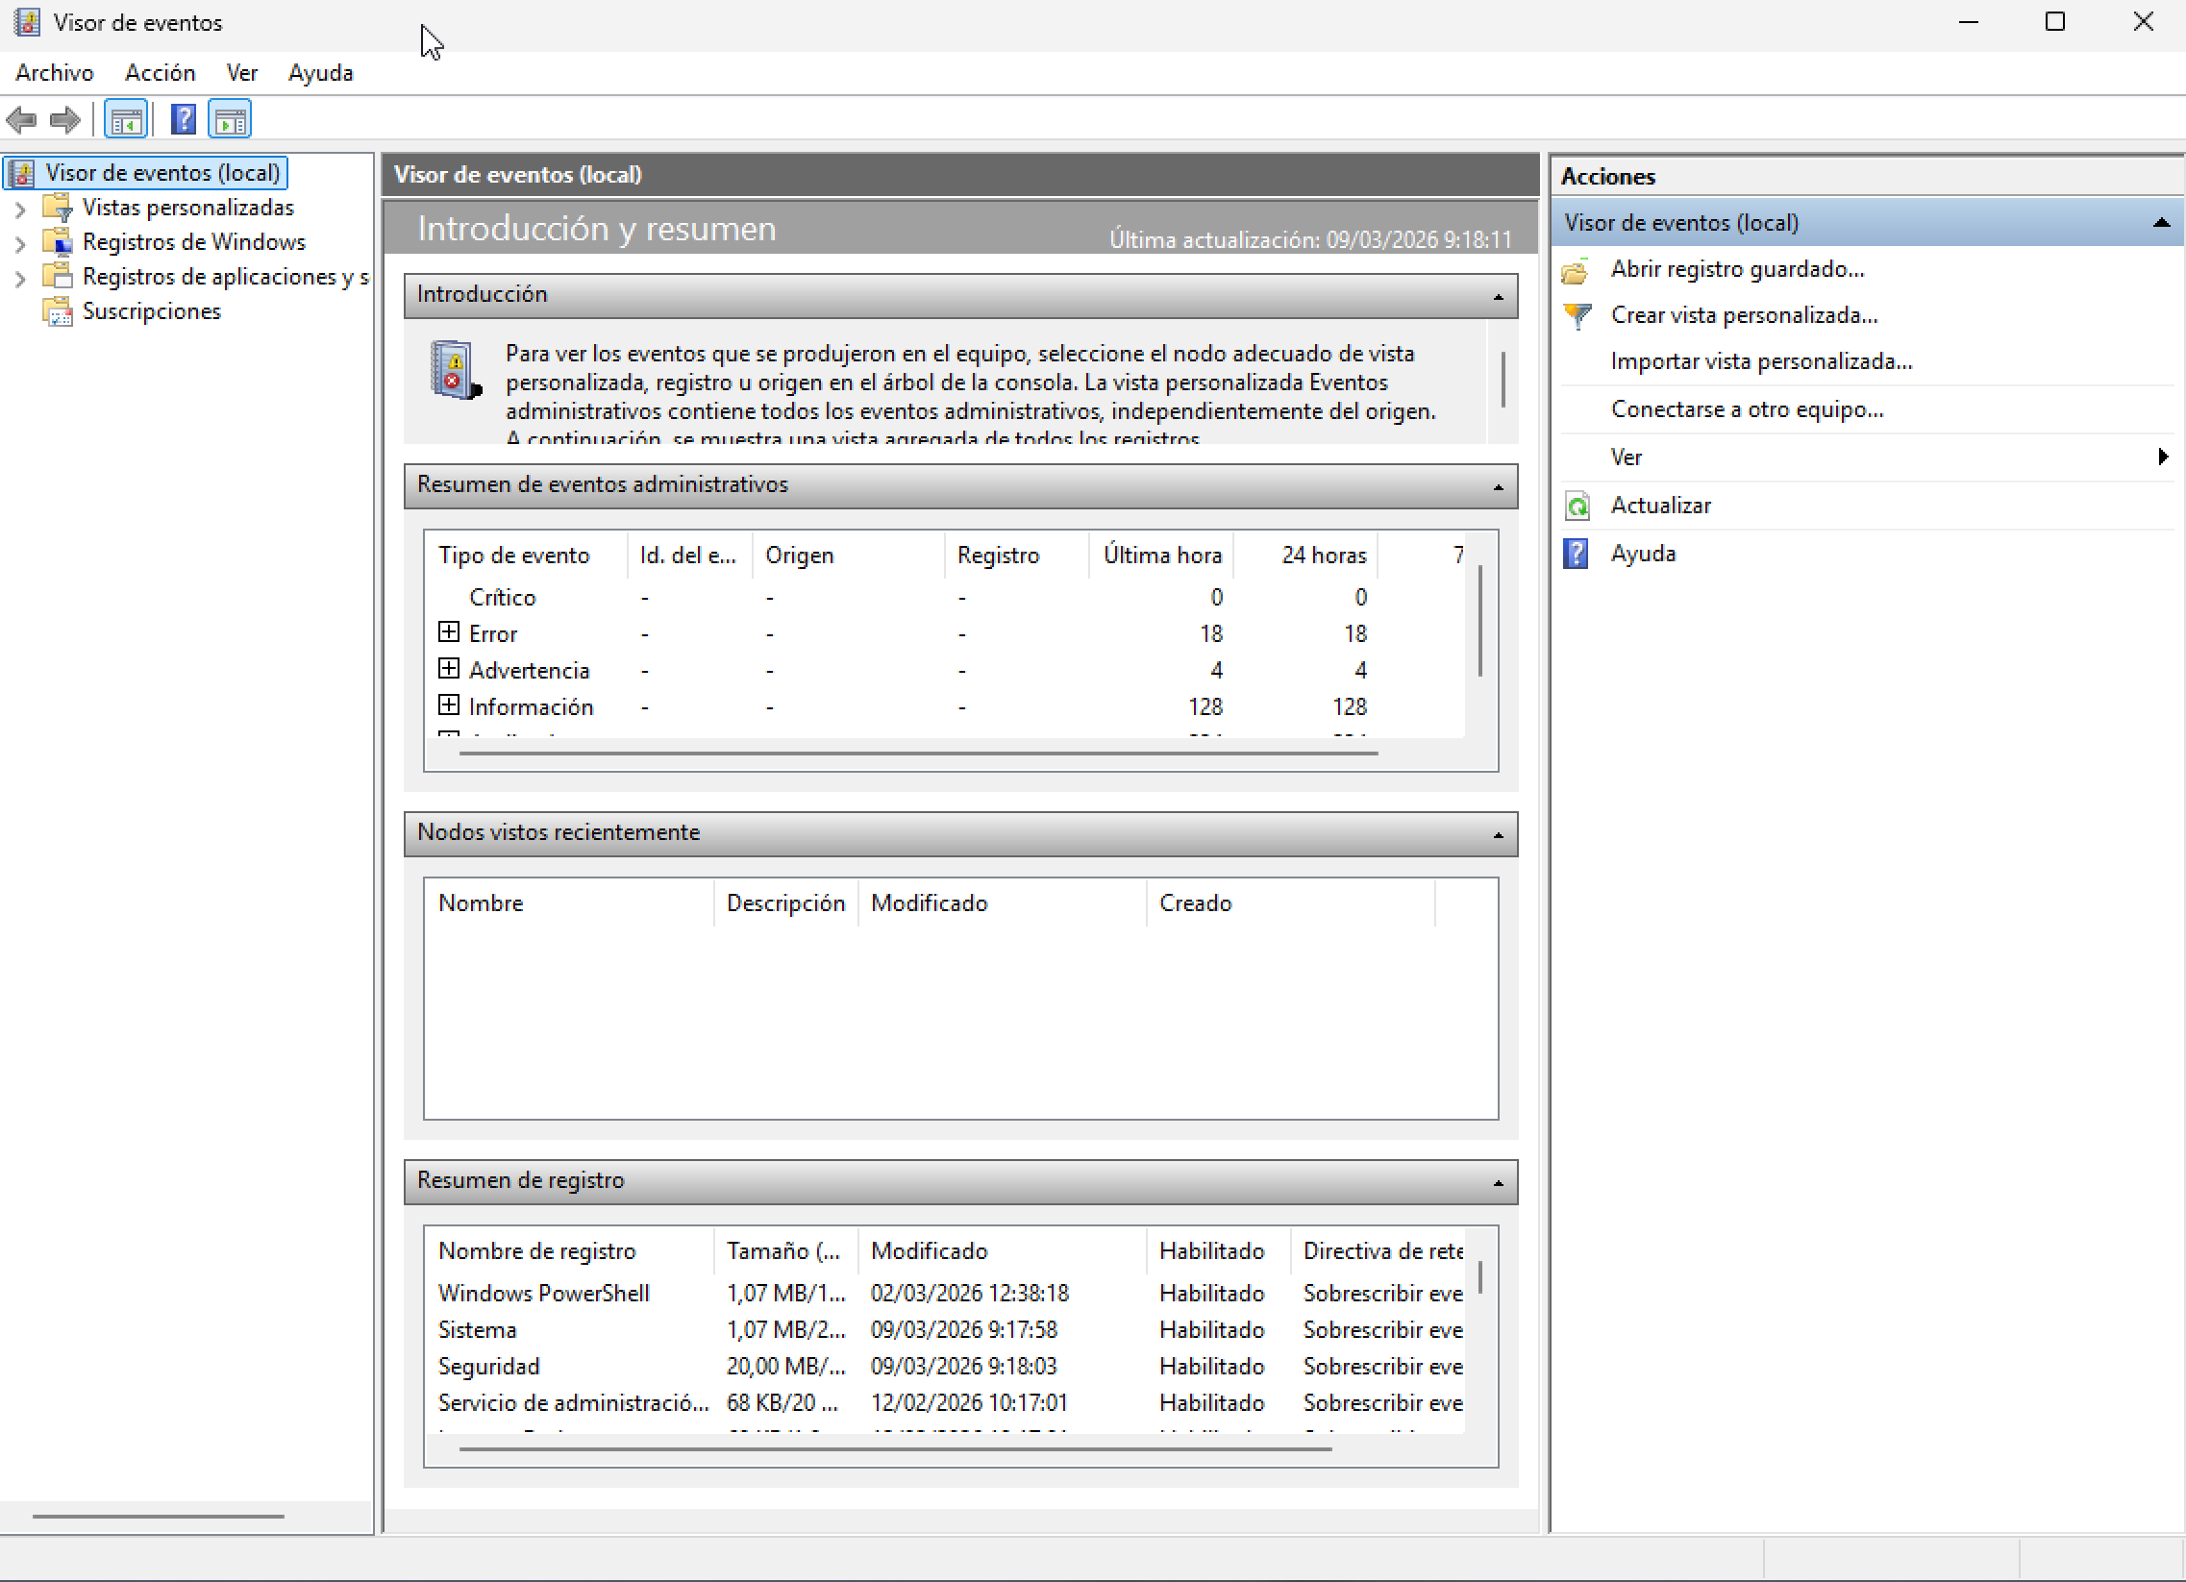Image resolution: width=2186 pixels, height=1582 pixels.
Task: Click Conectarse a otro equipo action
Action: pyautogui.click(x=1747, y=409)
